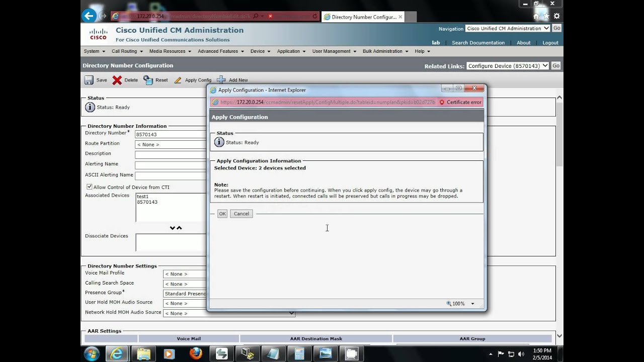Click the address bar stop X icon
This screenshot has width=644, height=362.
[270, 16]
